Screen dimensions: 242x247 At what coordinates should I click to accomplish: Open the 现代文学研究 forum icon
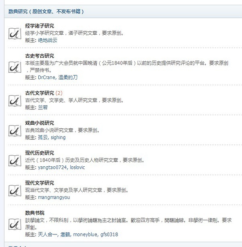pyautogui.click(x=15, y=190)
